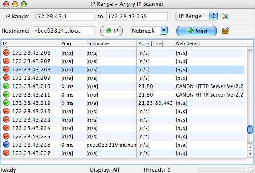Click the red status icon for 172.28.43.206
The width and height of the screenshot is (255, 173).
(6, 53)
